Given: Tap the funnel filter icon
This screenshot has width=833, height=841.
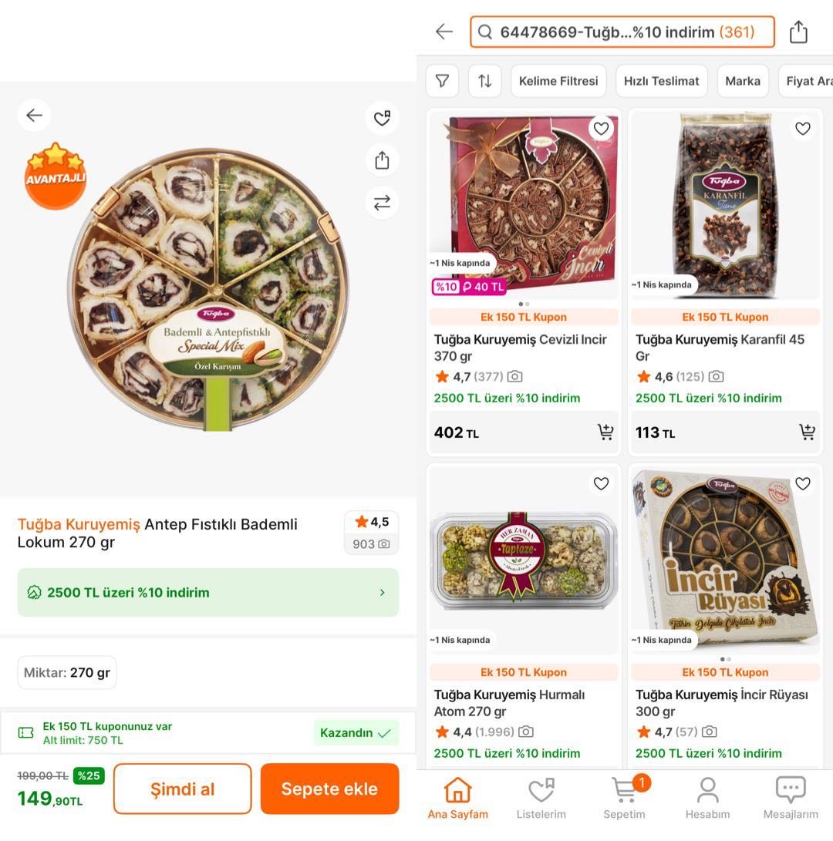Looking at the screenshot, I should [442, 81].
